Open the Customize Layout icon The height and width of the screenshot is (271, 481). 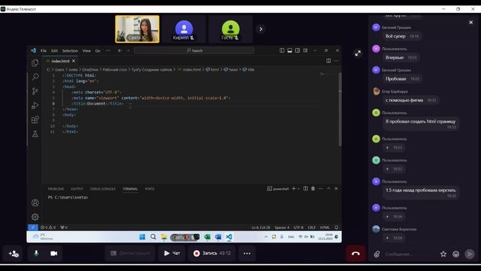pyautogui.click(x=305, y=50)
